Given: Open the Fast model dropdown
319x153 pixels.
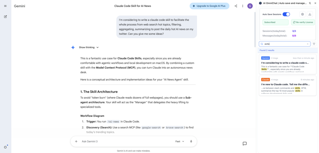Looking at the screenshot, I should click(180, 141).
